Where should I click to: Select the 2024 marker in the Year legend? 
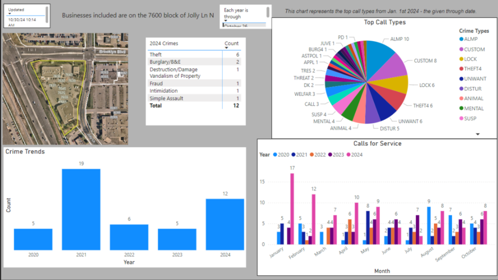pos(348,155)
